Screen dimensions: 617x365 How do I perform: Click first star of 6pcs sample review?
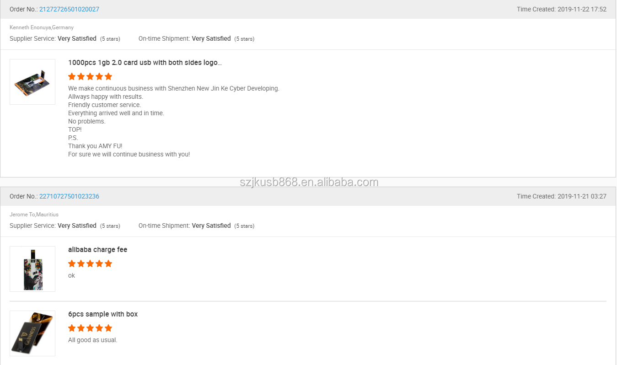pos(72,328)
